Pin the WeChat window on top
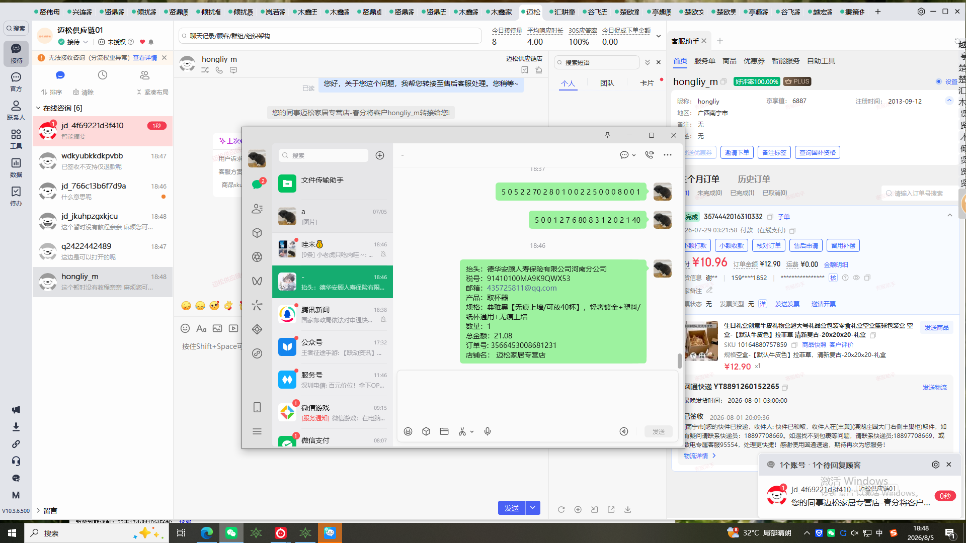Image resolution: width=966 pixels, height=543 pixels. click(x=607, y=135)
